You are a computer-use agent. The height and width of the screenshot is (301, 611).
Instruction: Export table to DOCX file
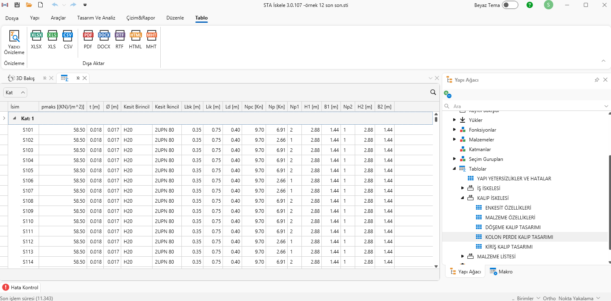(104, 40)
